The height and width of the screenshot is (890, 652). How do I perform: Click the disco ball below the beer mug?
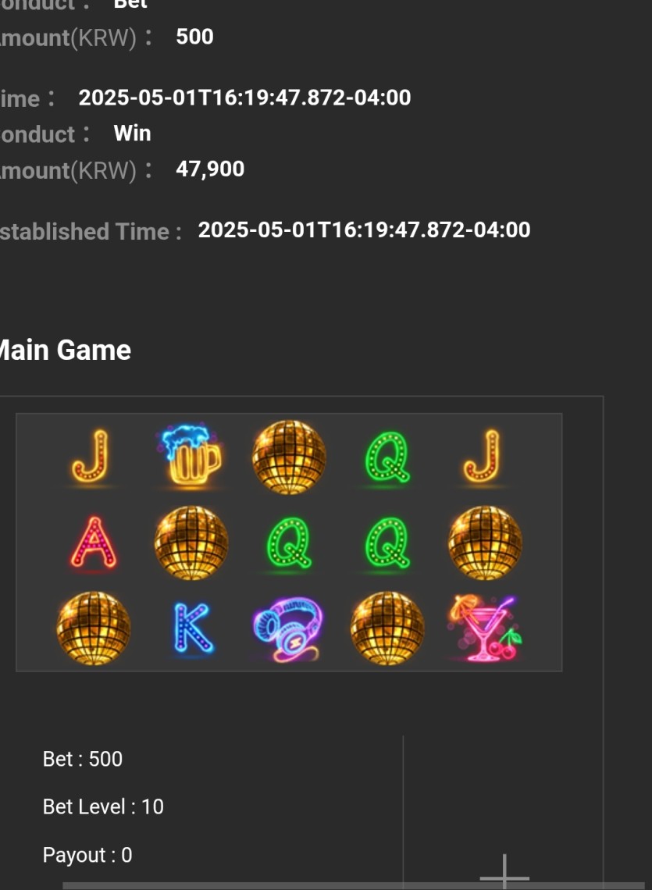191,543
